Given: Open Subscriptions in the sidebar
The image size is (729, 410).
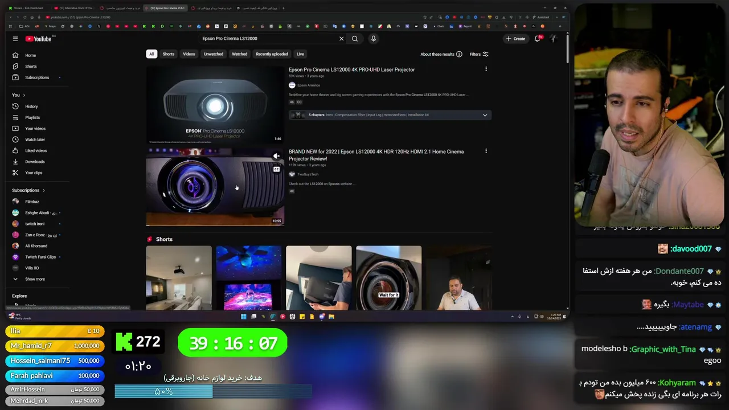Looking at the screenshot, I should 36,77.
